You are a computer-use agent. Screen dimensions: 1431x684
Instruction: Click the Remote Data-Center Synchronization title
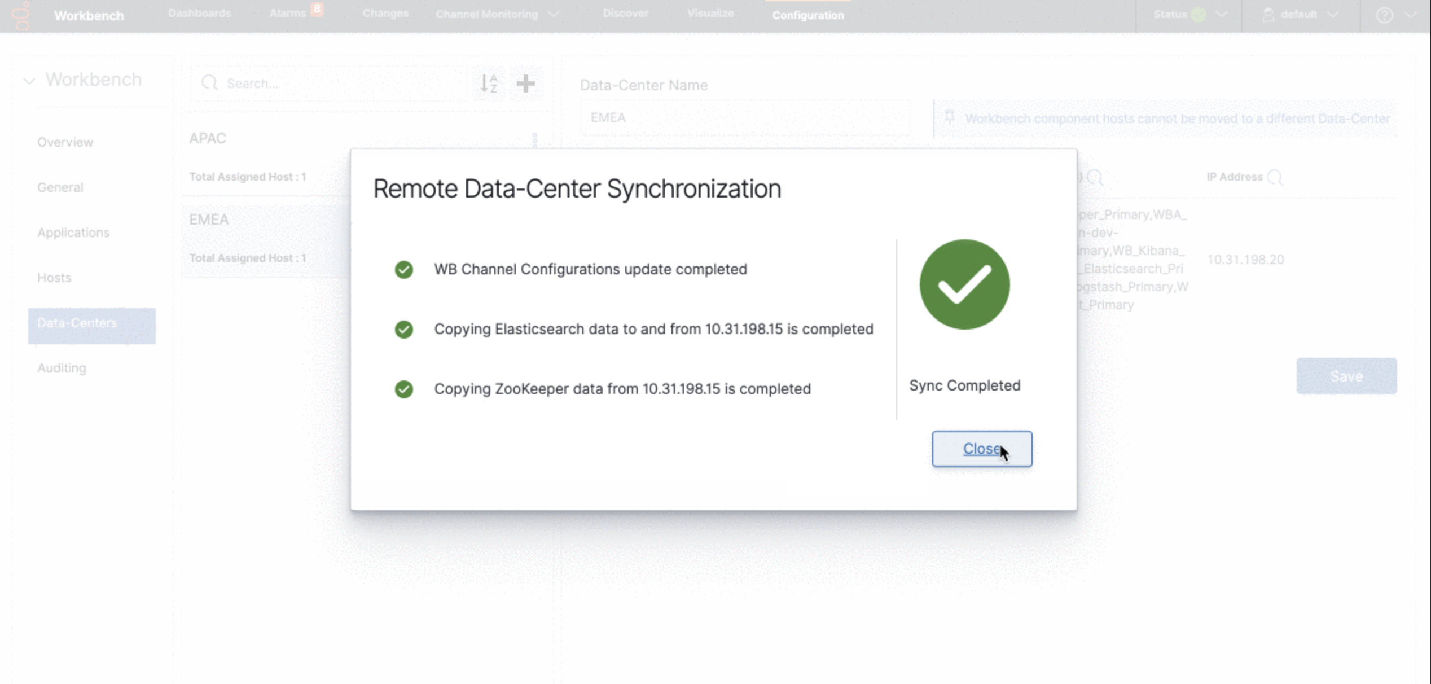click(577, 188)
